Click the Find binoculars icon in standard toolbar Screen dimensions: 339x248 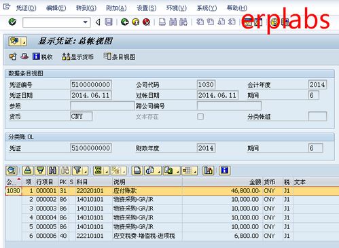coord(173,22)
